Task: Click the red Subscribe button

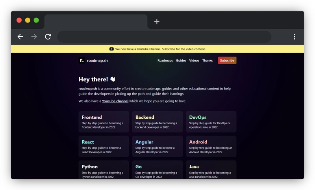Action: tap(227, 60)
